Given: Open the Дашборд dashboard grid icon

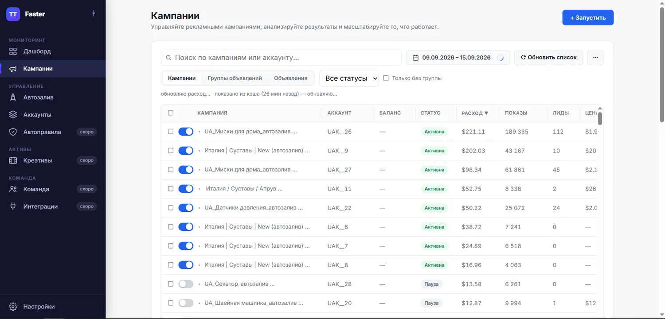Looking at the screenshot, I should click(x=13, y=51).
